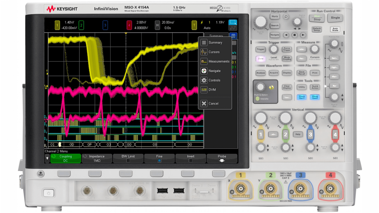Click the Summary list icon
379x213 pixels.
coord(204,42)
